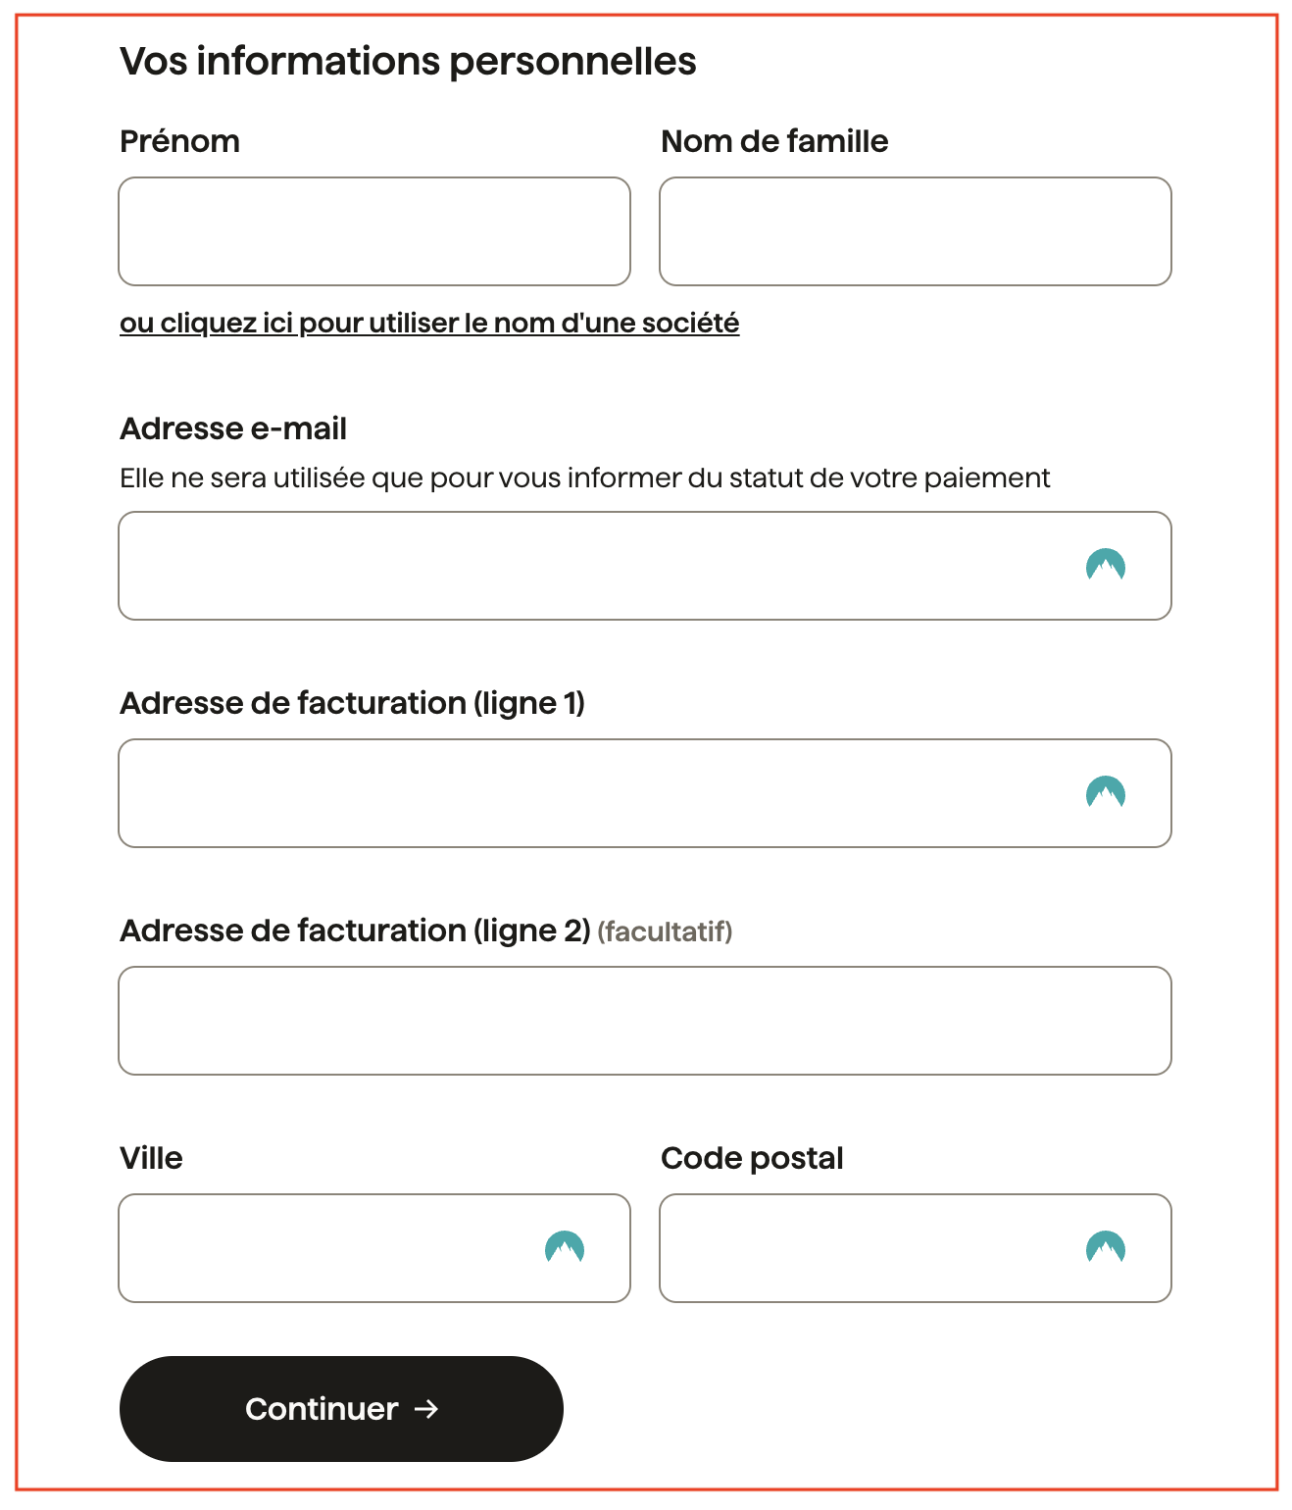Click the Ville label

pyautogui.click(x=151, y=1158)
